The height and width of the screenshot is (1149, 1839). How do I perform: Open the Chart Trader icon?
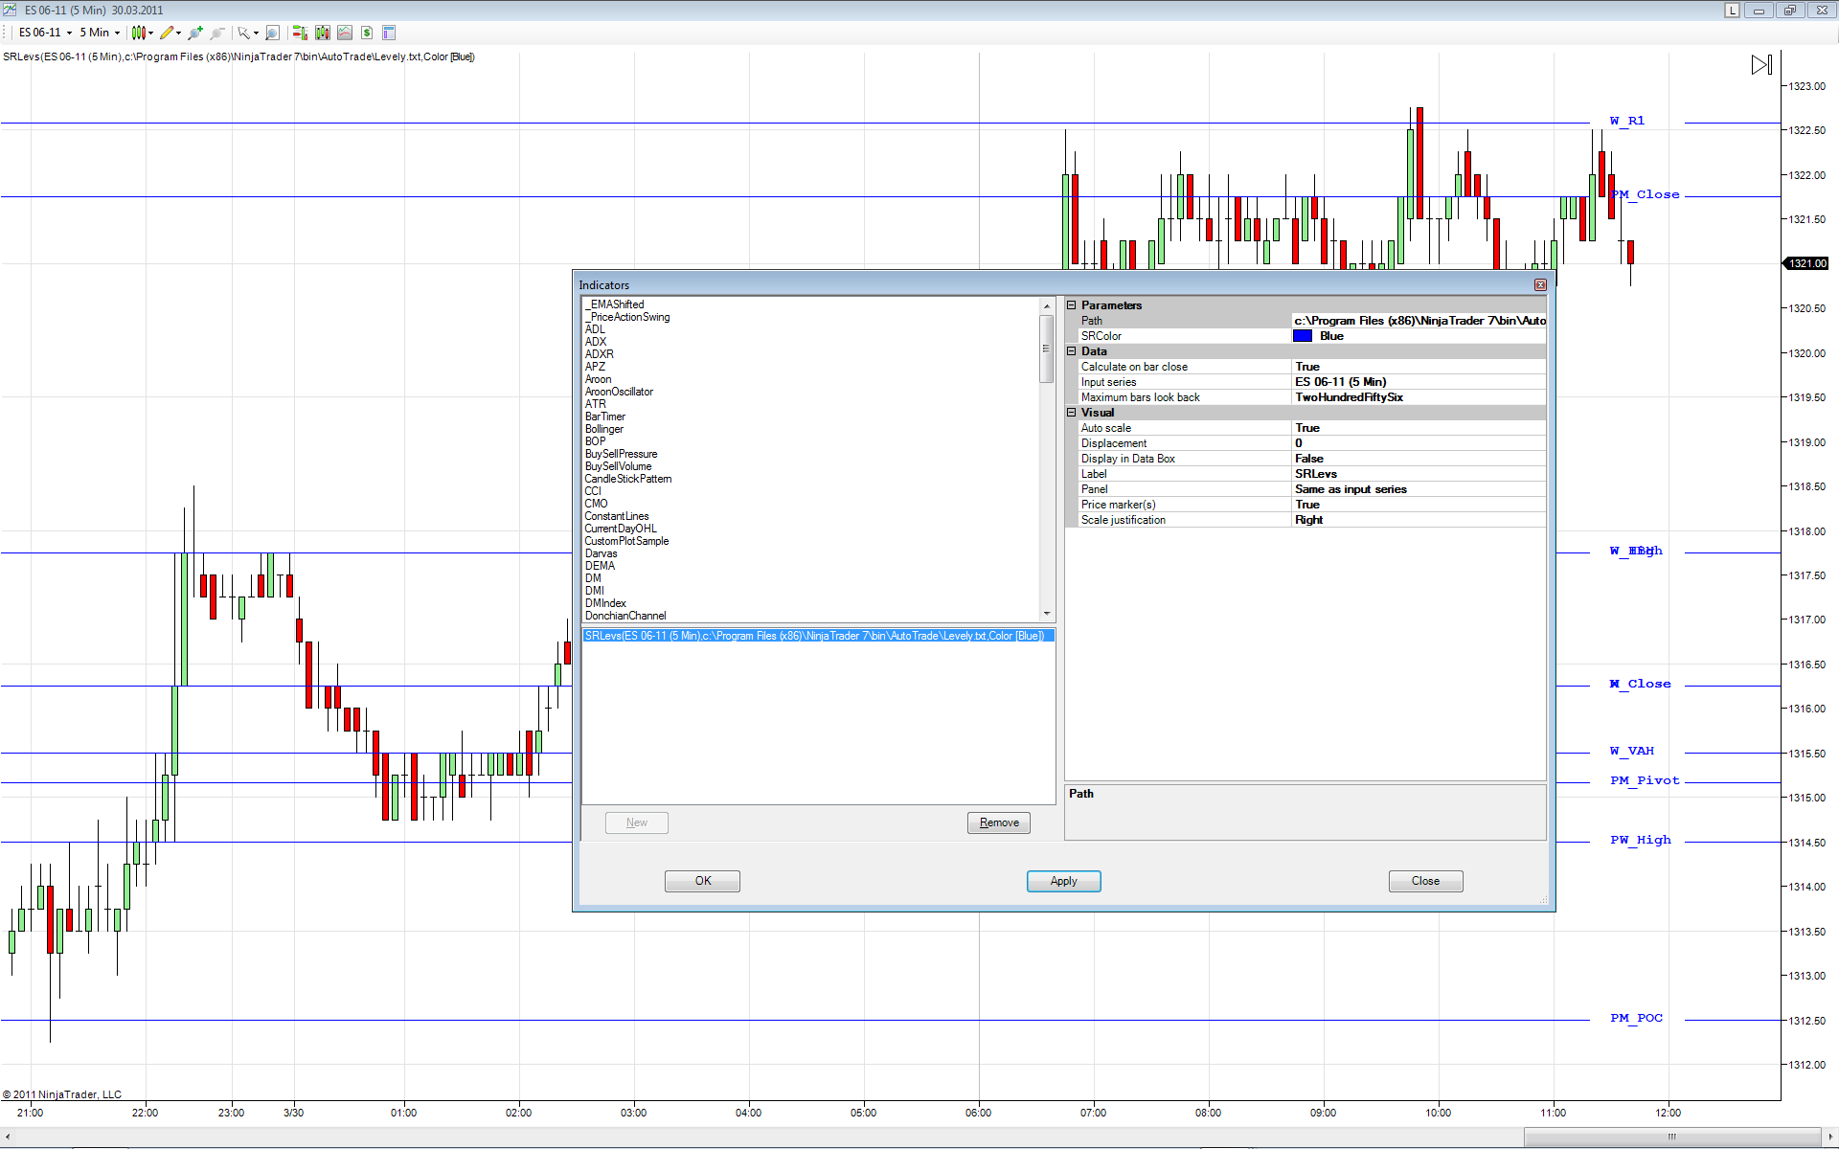(x=299, y=33)
